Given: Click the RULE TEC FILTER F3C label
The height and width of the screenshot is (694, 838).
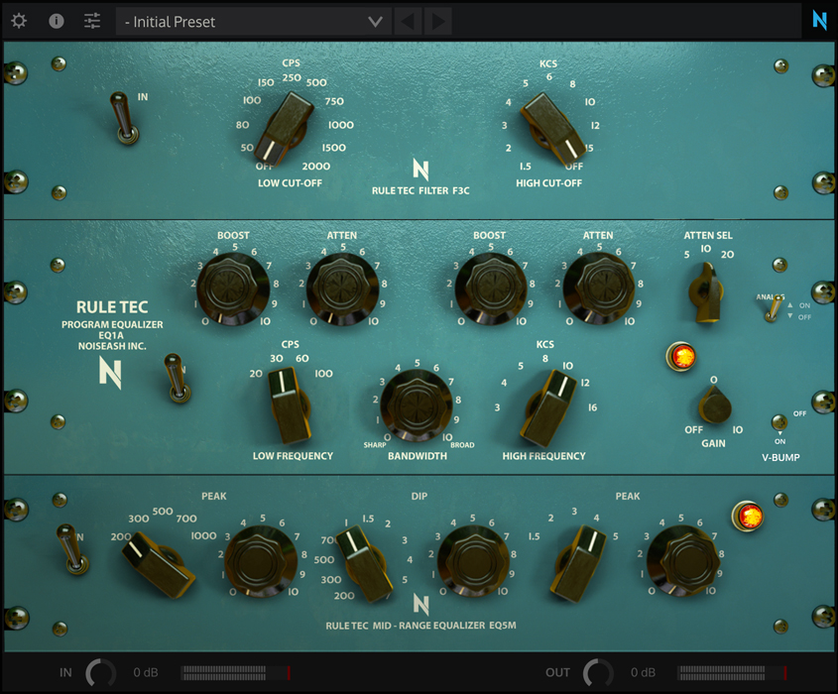Looking at the screenshot, I should point(420,190).
